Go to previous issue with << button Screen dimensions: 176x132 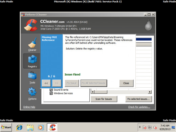pyautogui.click(x=46, y=83)
